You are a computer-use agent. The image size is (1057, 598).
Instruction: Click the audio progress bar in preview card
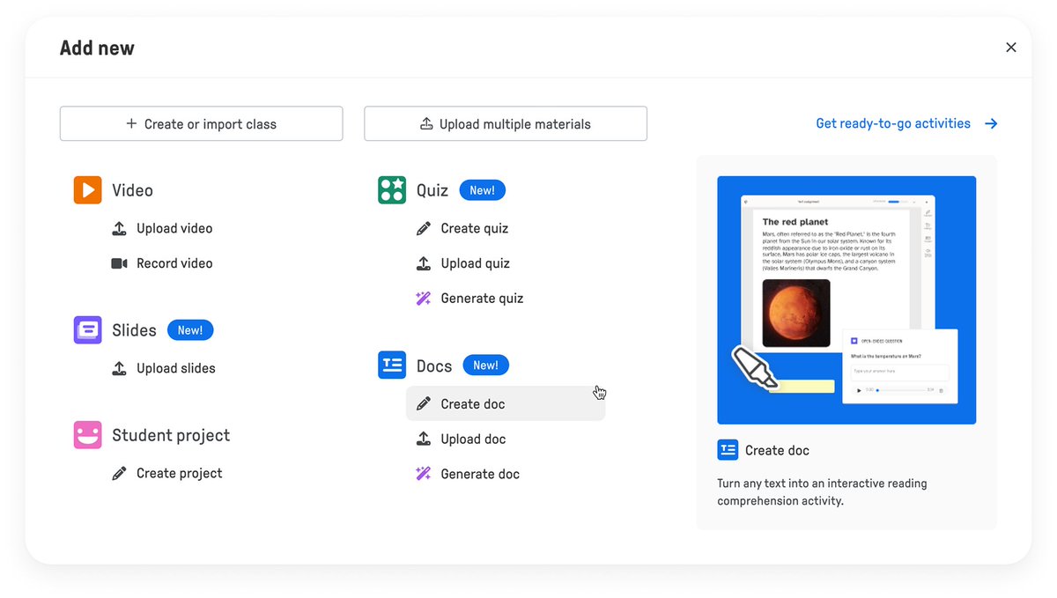coord(903,389)
